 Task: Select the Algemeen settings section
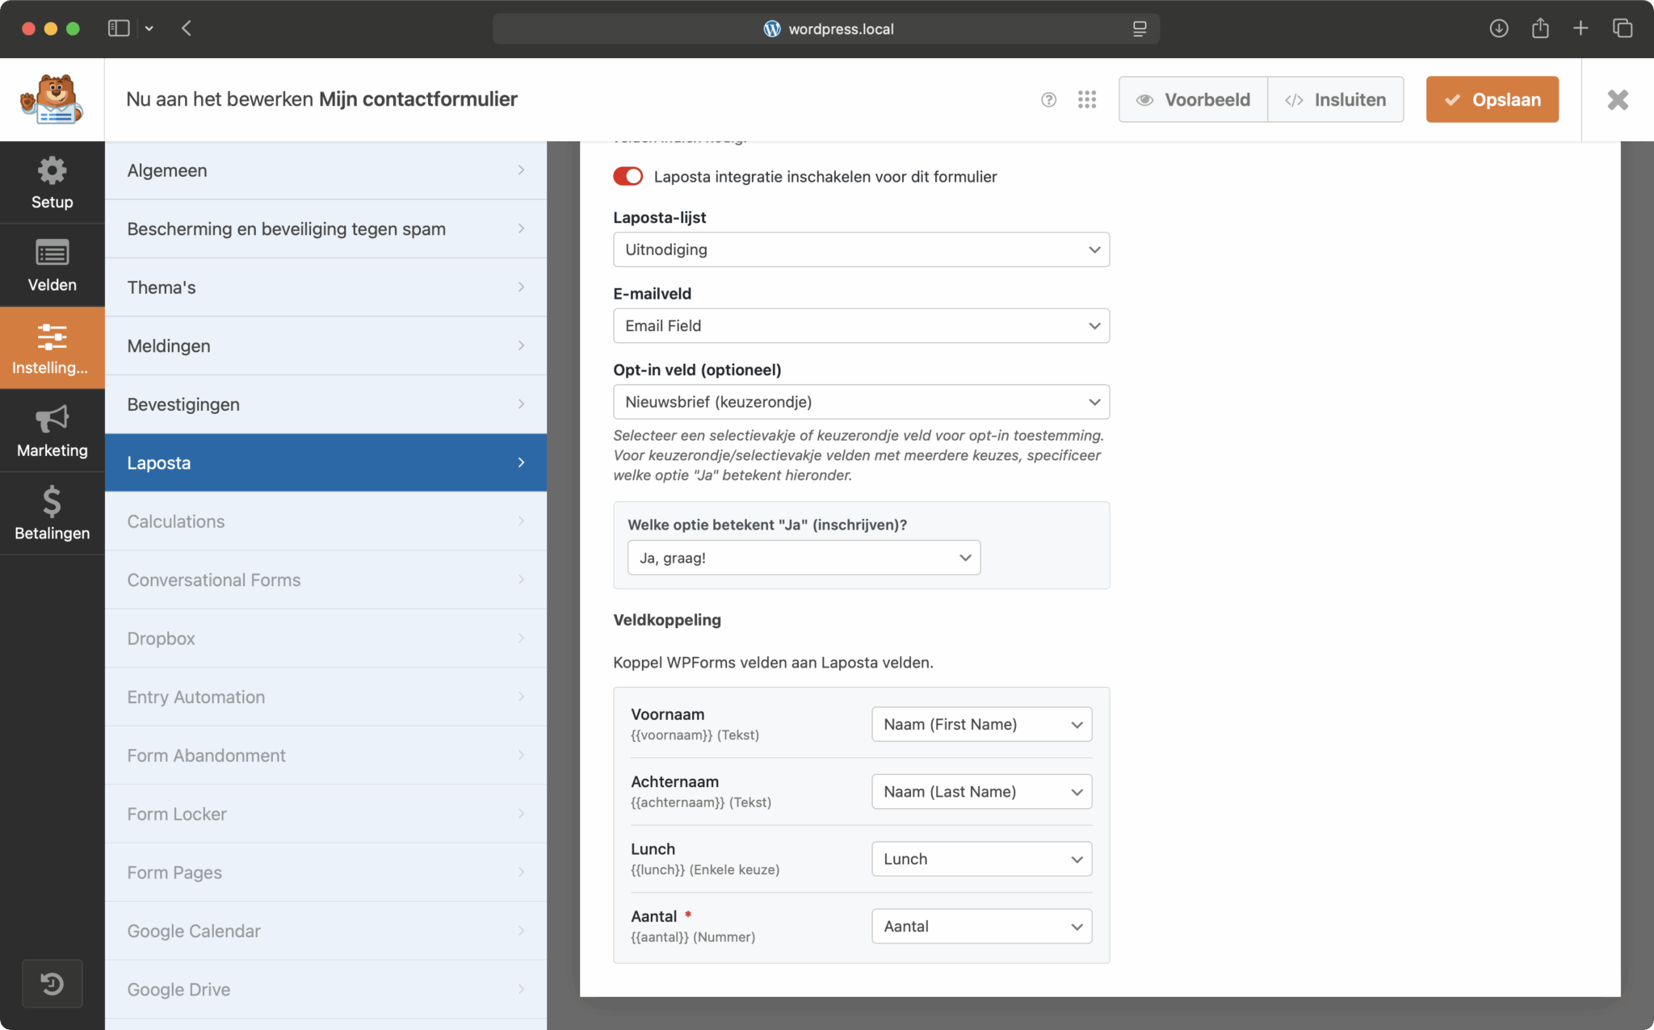click(325, 170)
